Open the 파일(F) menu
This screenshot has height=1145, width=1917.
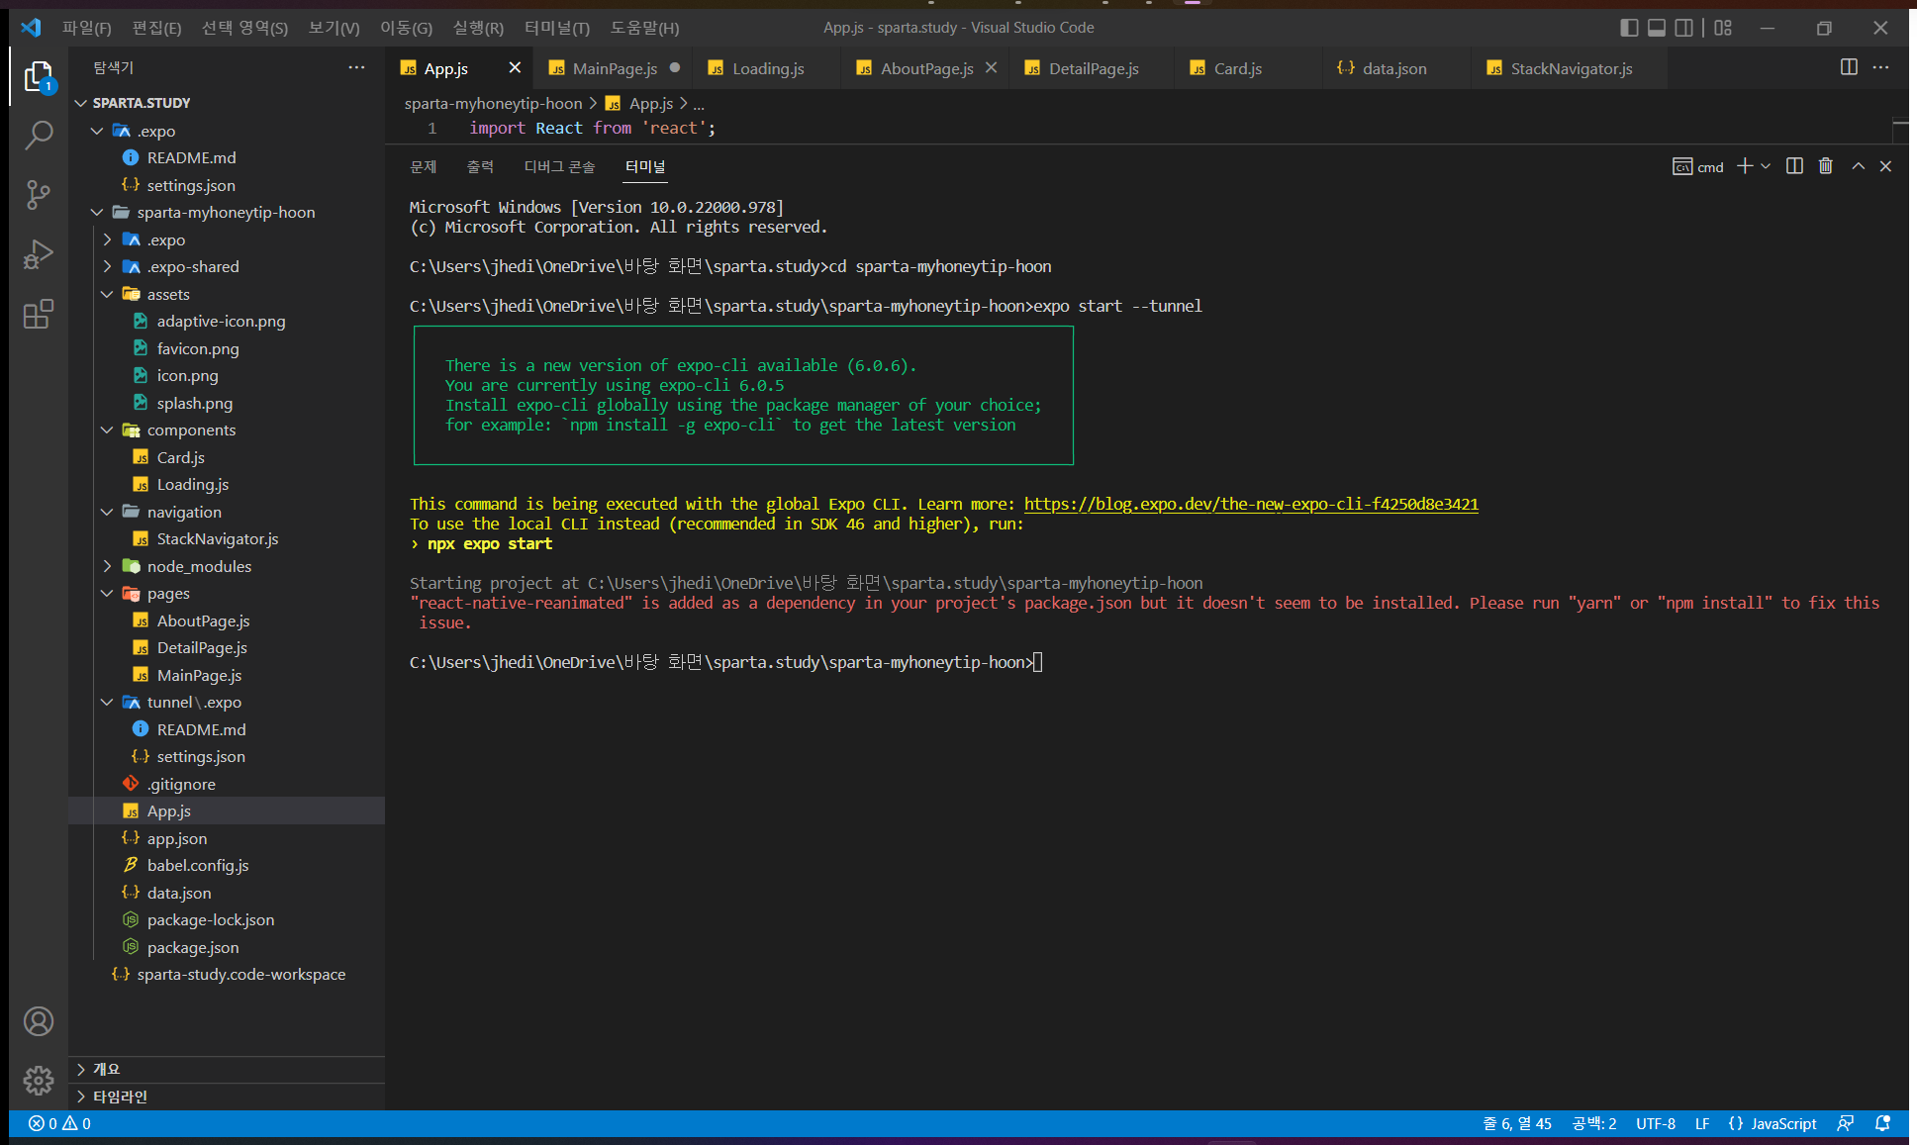[x=86, y=28]
